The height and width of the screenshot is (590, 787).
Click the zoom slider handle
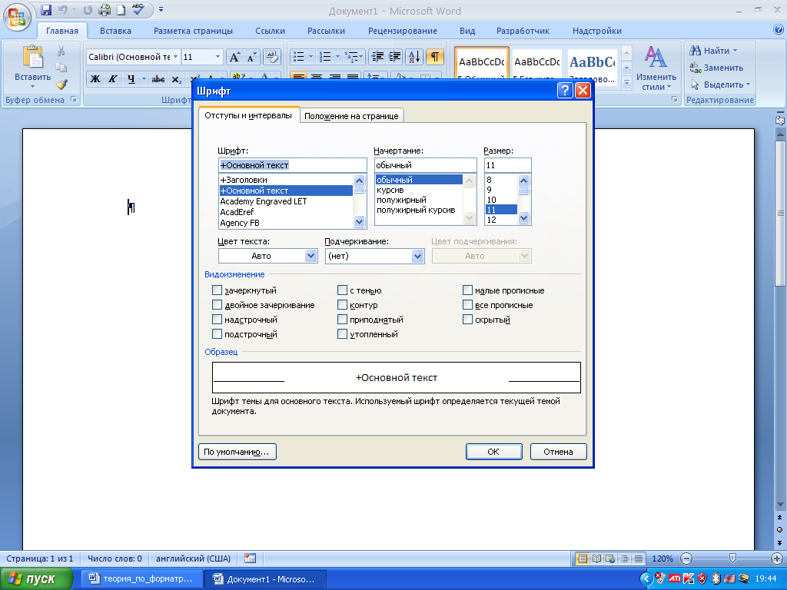point(732,558)
